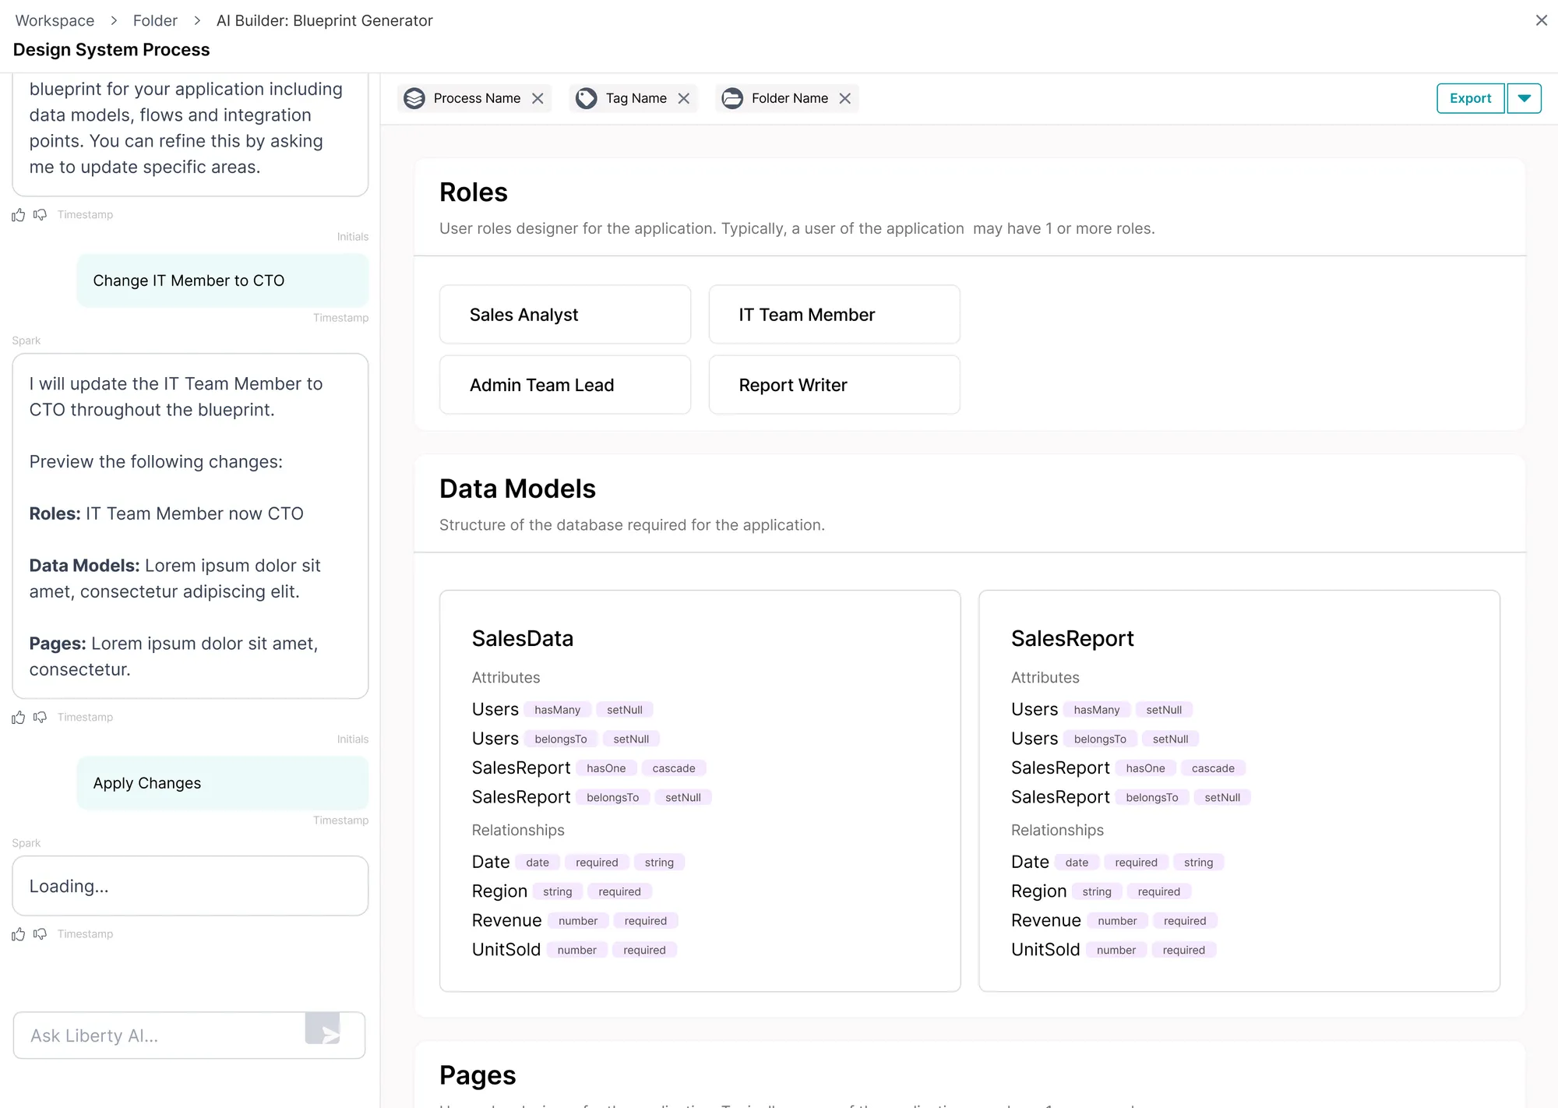
Task: Click the send message arrow icon
Action: [x=323, y=1029]
